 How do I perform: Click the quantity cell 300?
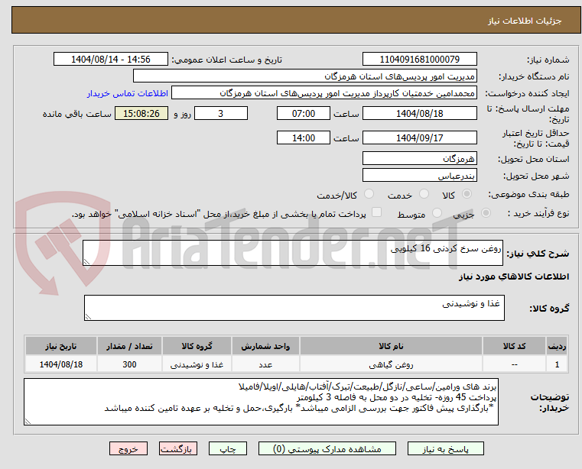pos(129,364)
